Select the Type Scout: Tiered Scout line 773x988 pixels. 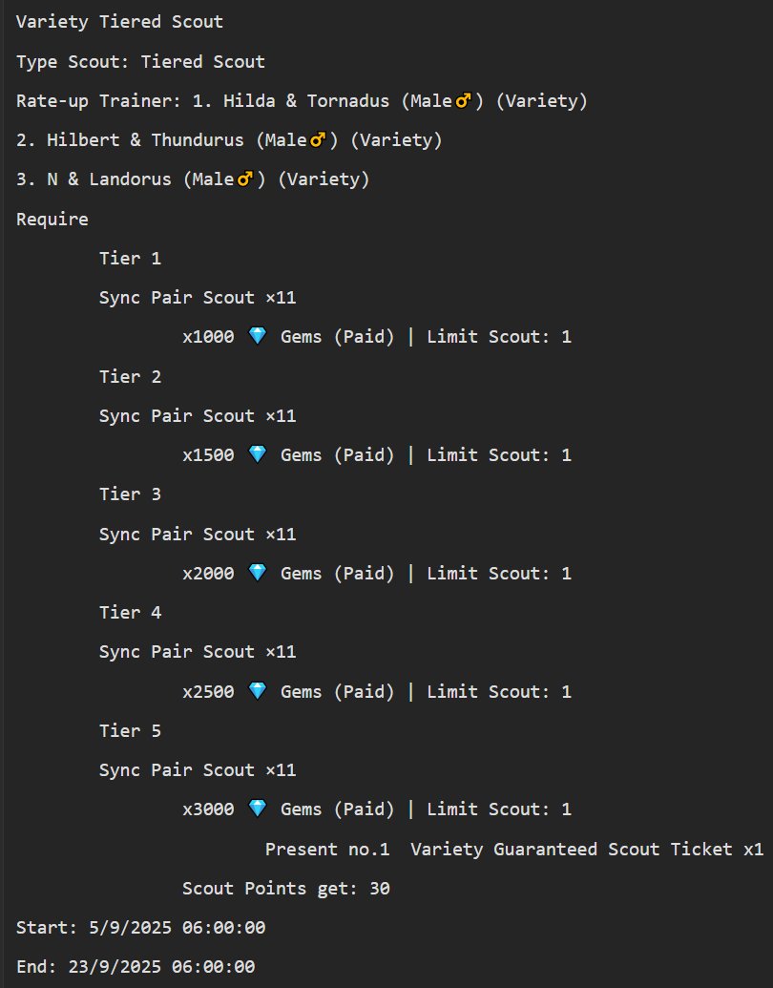[140, 62]
